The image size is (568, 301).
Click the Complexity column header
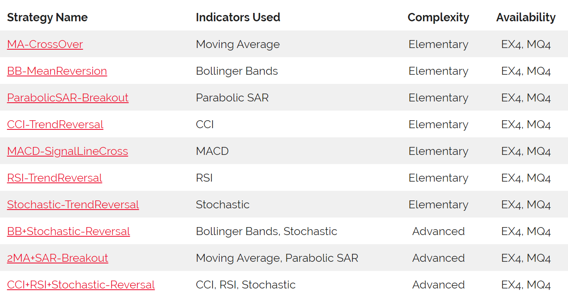point(439,18)
